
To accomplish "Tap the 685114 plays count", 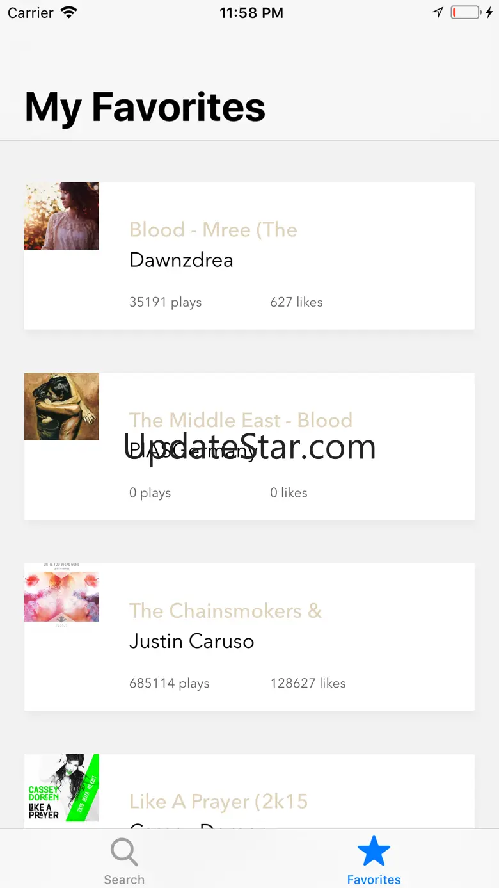I will coord(169,684).
